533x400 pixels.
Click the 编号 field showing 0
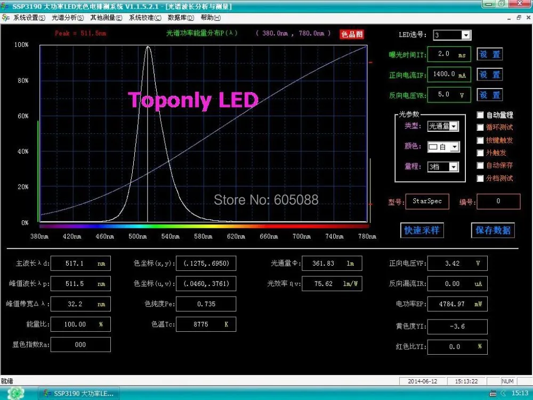(x=498, y=202)
